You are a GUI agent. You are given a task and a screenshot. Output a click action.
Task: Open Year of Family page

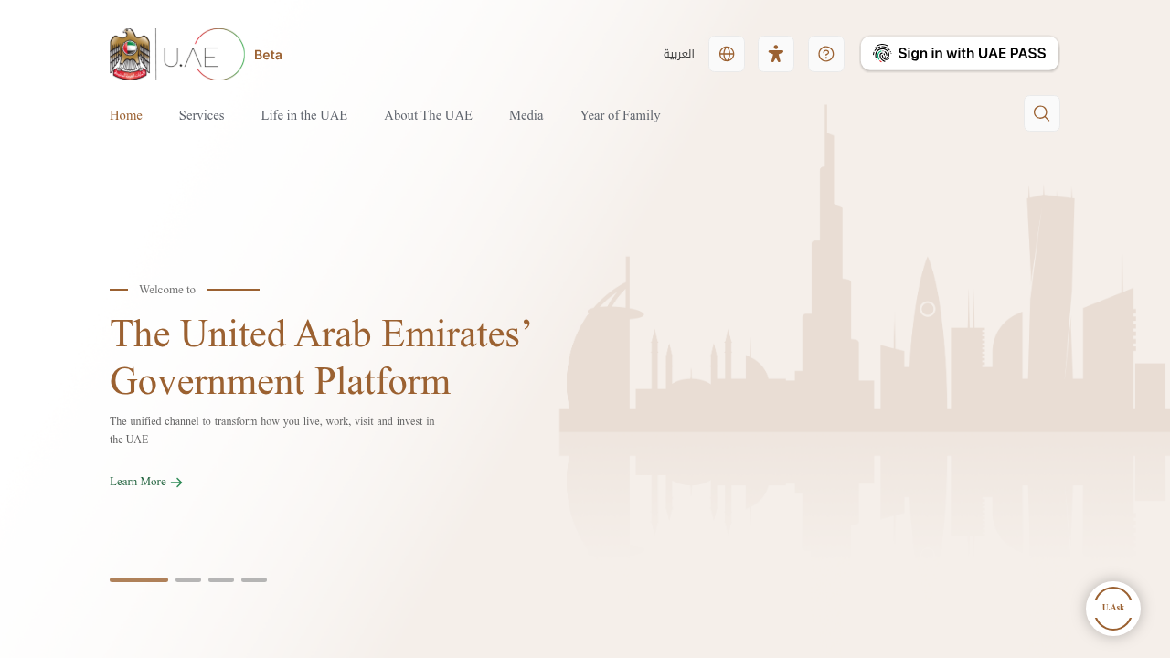621,115
